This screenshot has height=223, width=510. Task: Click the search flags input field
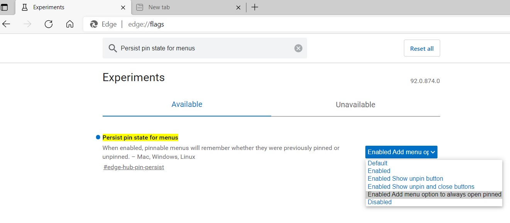(204, 48)
